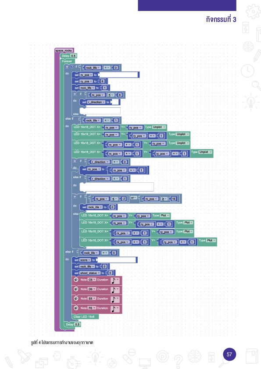Screen dimensions: 261x369
Task: Open the duration note dropdown for Note C6
Action: [x=115, y=280]
